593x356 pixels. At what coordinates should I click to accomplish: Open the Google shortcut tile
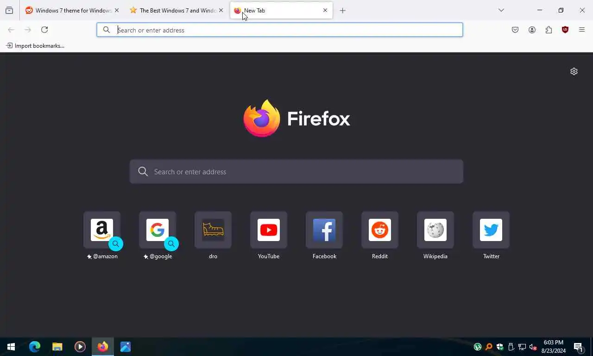(158, 230)
